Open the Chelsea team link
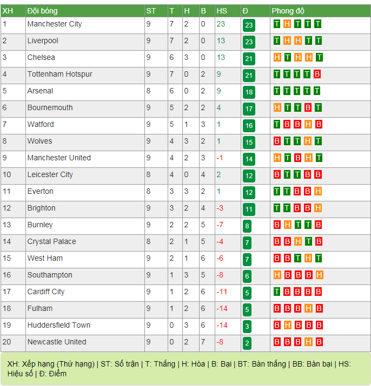Viewport: 371px width, 386px height. coord(41,58)
